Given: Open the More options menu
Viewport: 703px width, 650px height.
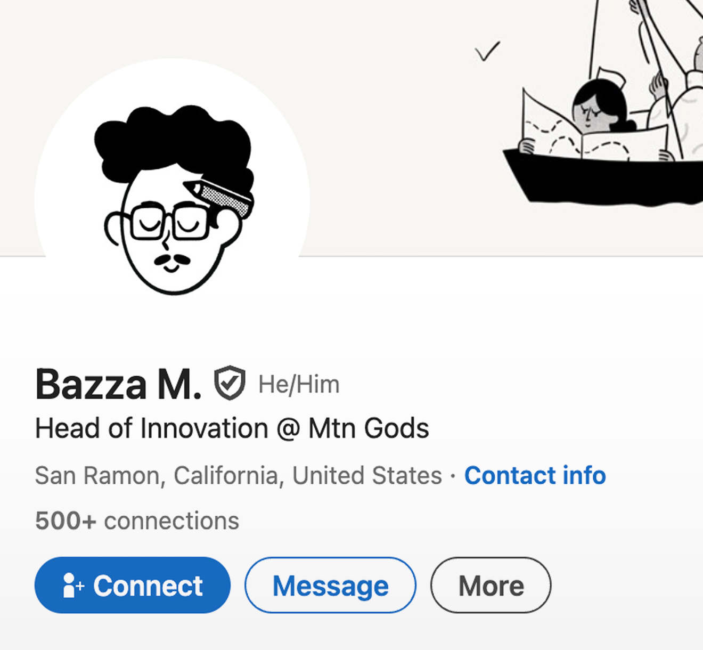Looking at the screenshot, I should click(x=491, y=586).
